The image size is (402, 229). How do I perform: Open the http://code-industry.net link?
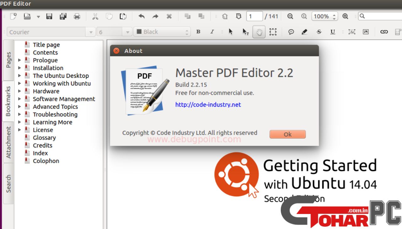point(208,104)
